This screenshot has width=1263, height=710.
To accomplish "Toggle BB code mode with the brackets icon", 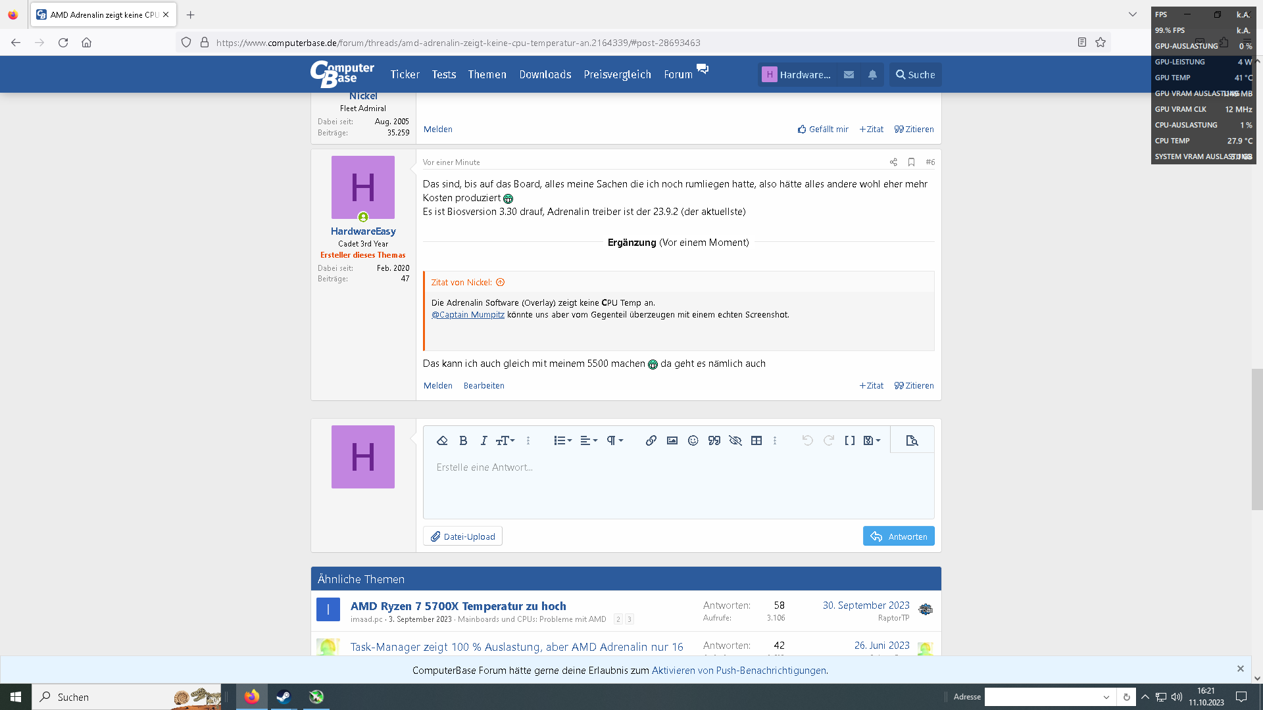I will (x=849, y=440).
